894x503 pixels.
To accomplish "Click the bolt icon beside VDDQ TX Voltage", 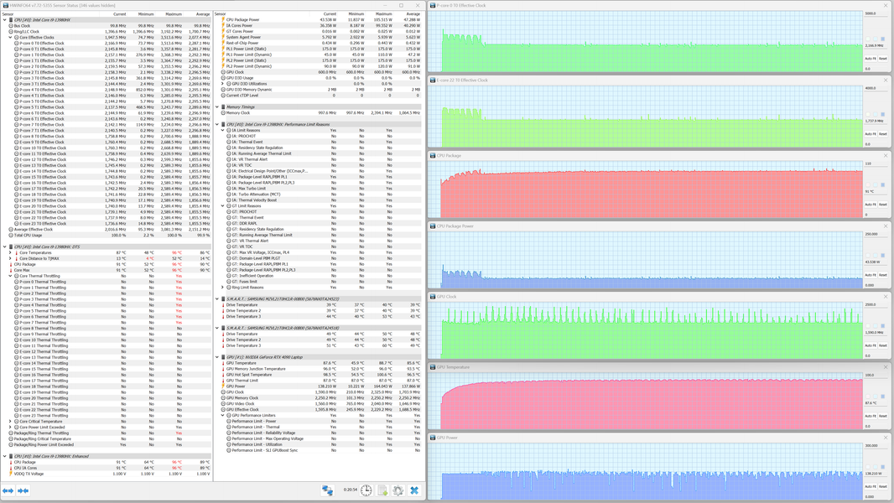I will click(x=11, y=474).
